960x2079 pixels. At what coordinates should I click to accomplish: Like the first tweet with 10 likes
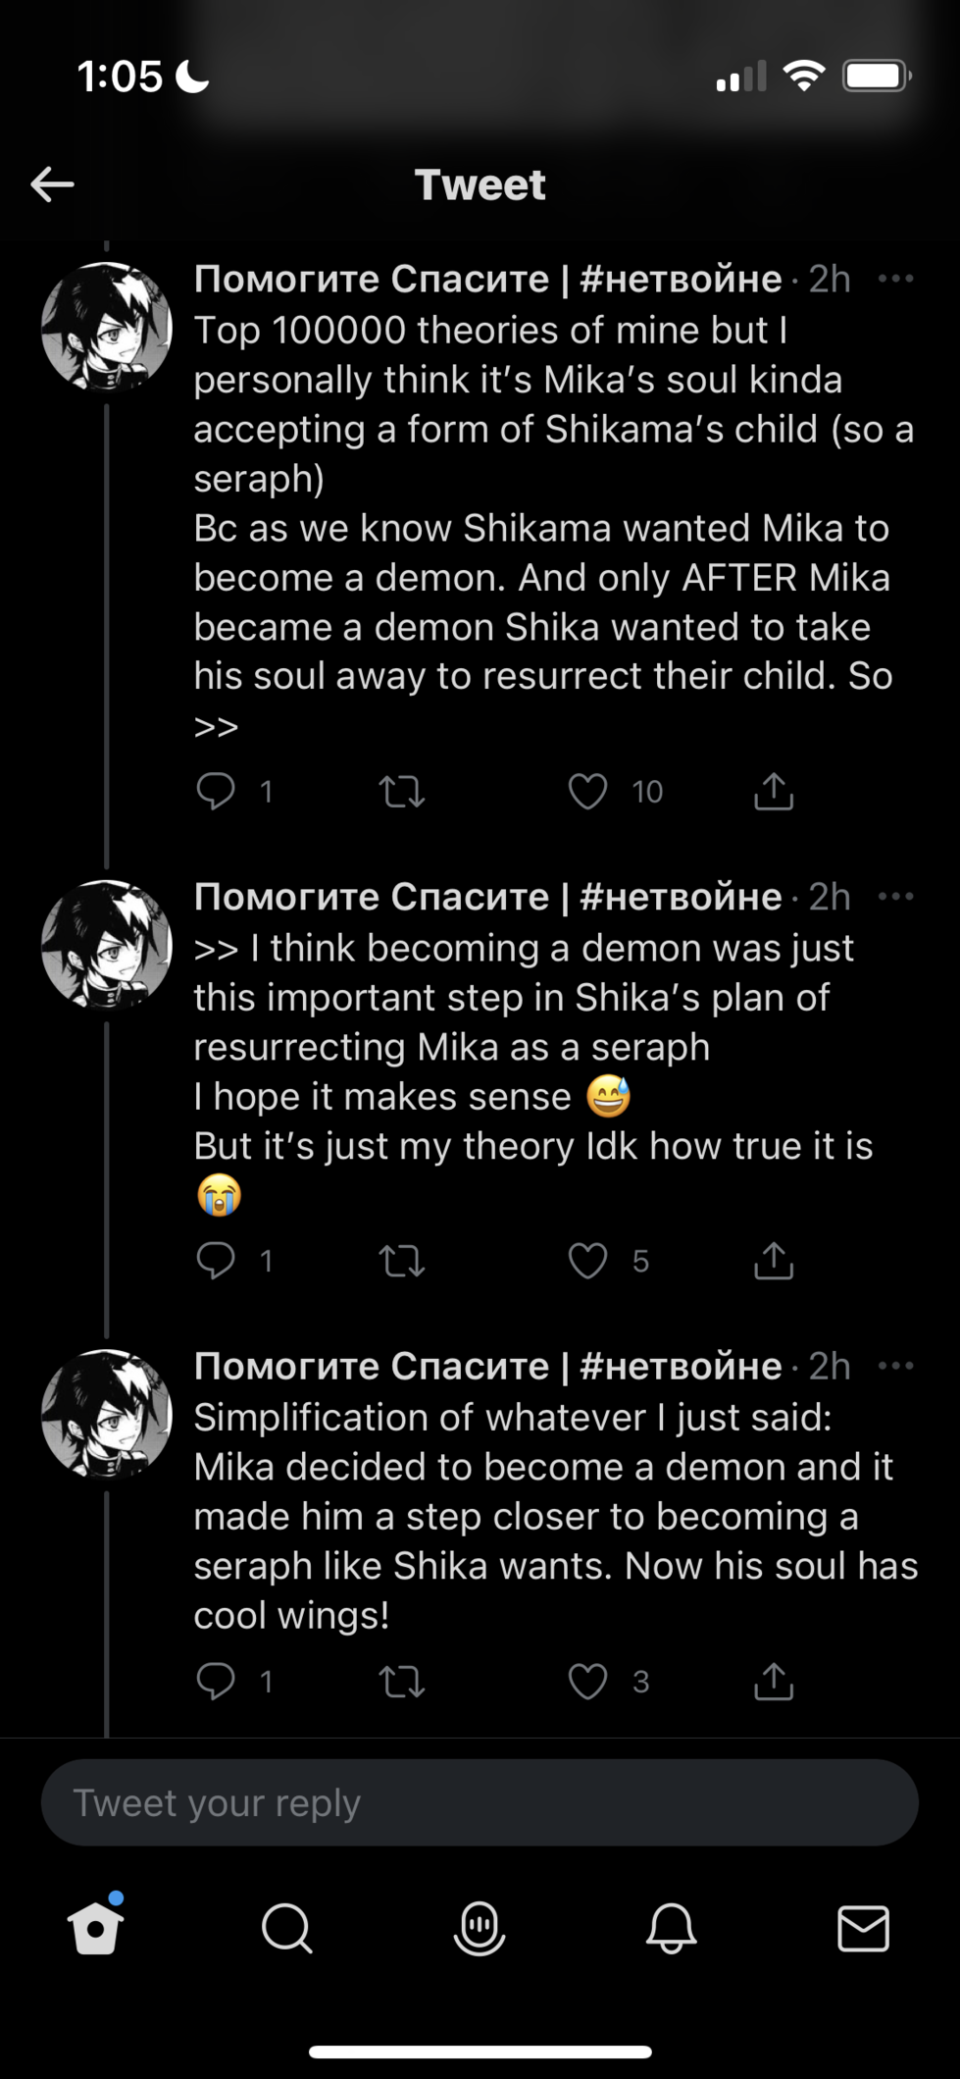tap(587, 791)
